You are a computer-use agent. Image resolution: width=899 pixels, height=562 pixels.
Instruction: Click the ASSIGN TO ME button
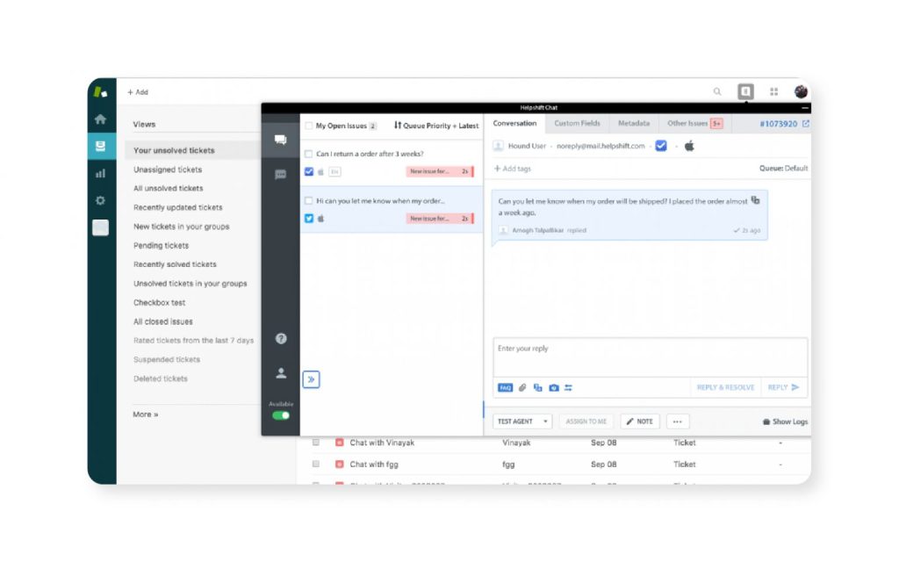[x=586, y=421]
